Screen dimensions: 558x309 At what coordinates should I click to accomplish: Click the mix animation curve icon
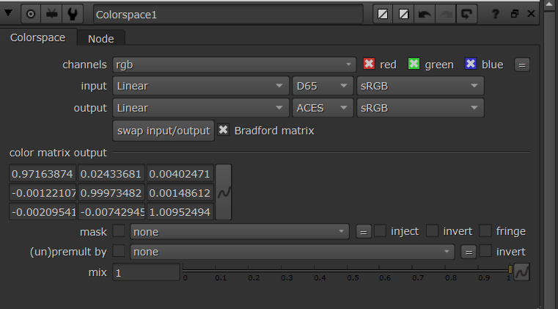(521, 272)
